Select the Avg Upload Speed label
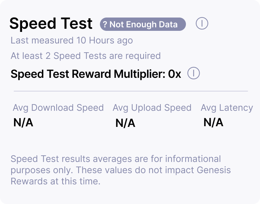Screen dimensions: 260x204 click(152, 108)
